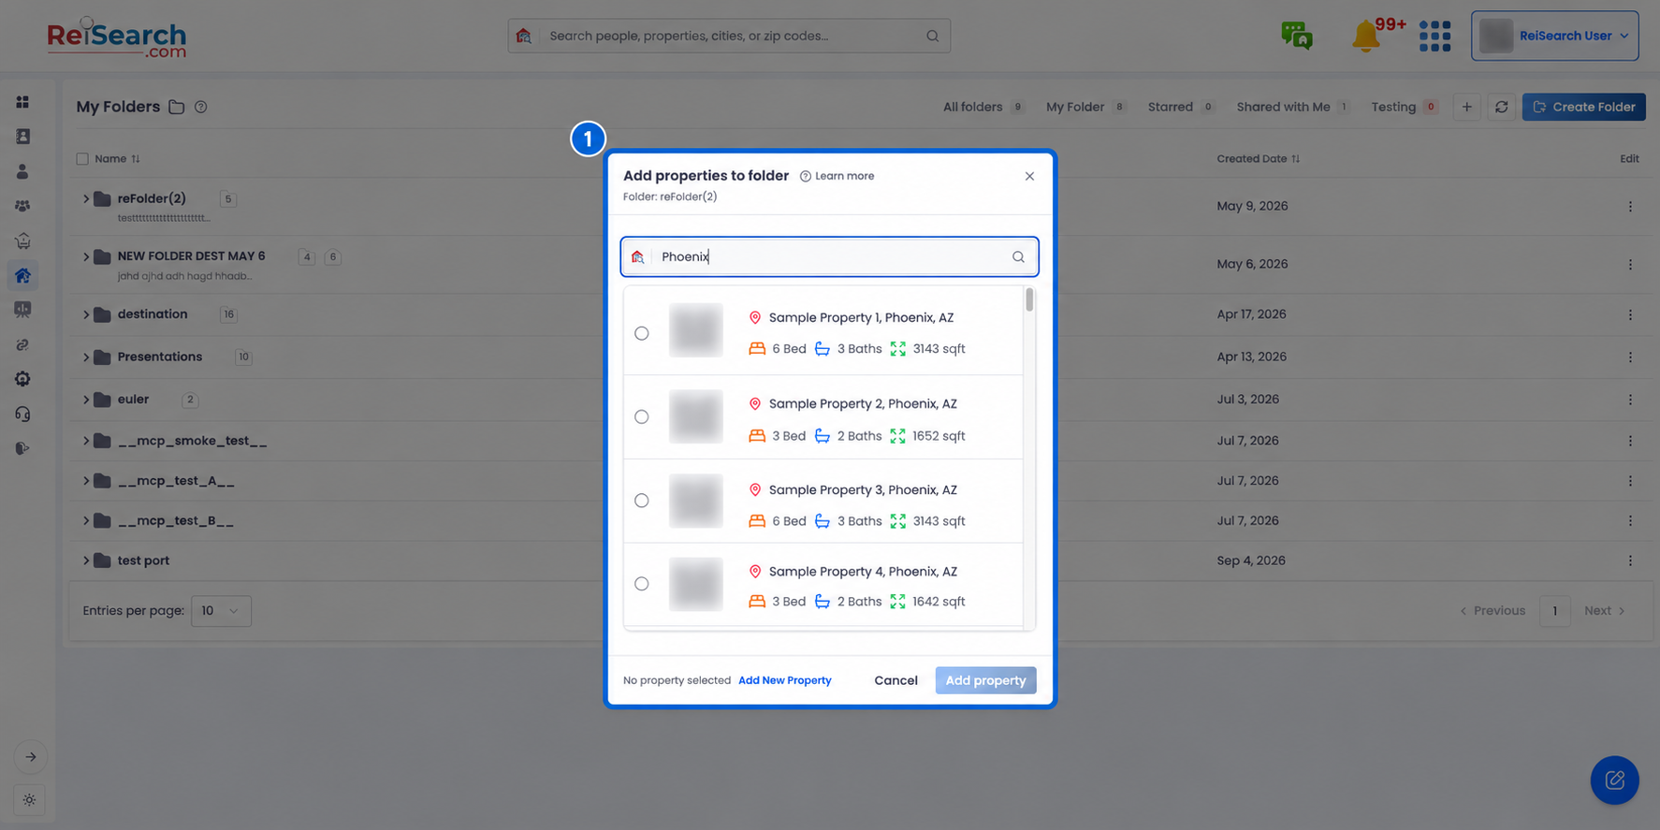Click the Learn more link
The width and height of the screenshot is (1660, 830).
837,176
